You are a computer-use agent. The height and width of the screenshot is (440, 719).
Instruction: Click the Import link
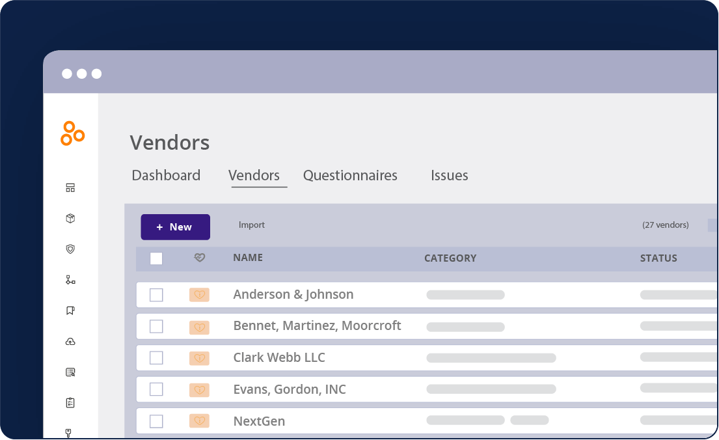(x=252, y=225)
